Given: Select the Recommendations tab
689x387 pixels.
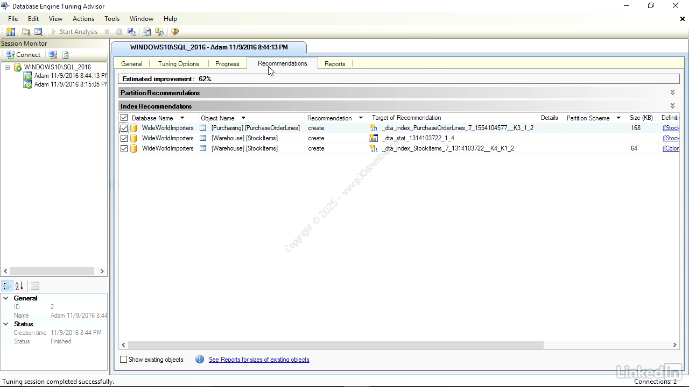Looking at the screenshot, I should [282, 63].
